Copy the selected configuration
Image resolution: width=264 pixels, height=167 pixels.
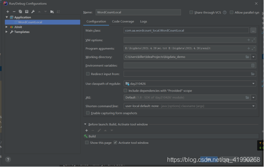(20, 11)
